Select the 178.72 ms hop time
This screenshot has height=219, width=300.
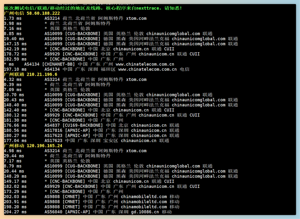(15, 54)
